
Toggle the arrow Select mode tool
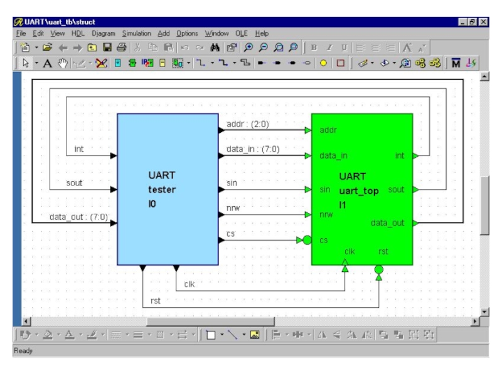[x=24, y=64]
